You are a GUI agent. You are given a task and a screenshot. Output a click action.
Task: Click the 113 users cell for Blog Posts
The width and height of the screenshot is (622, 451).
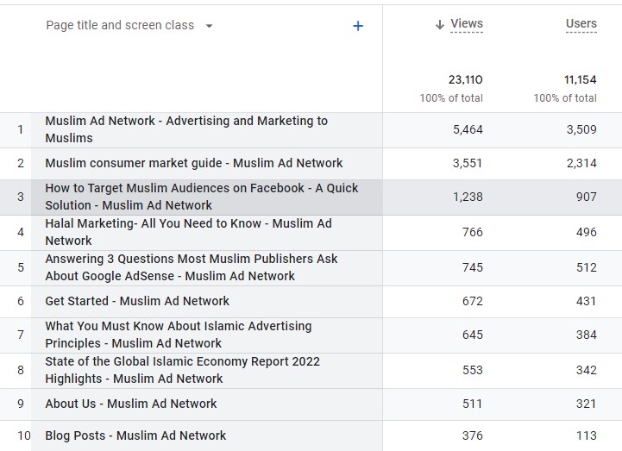(x=586, y=435)
